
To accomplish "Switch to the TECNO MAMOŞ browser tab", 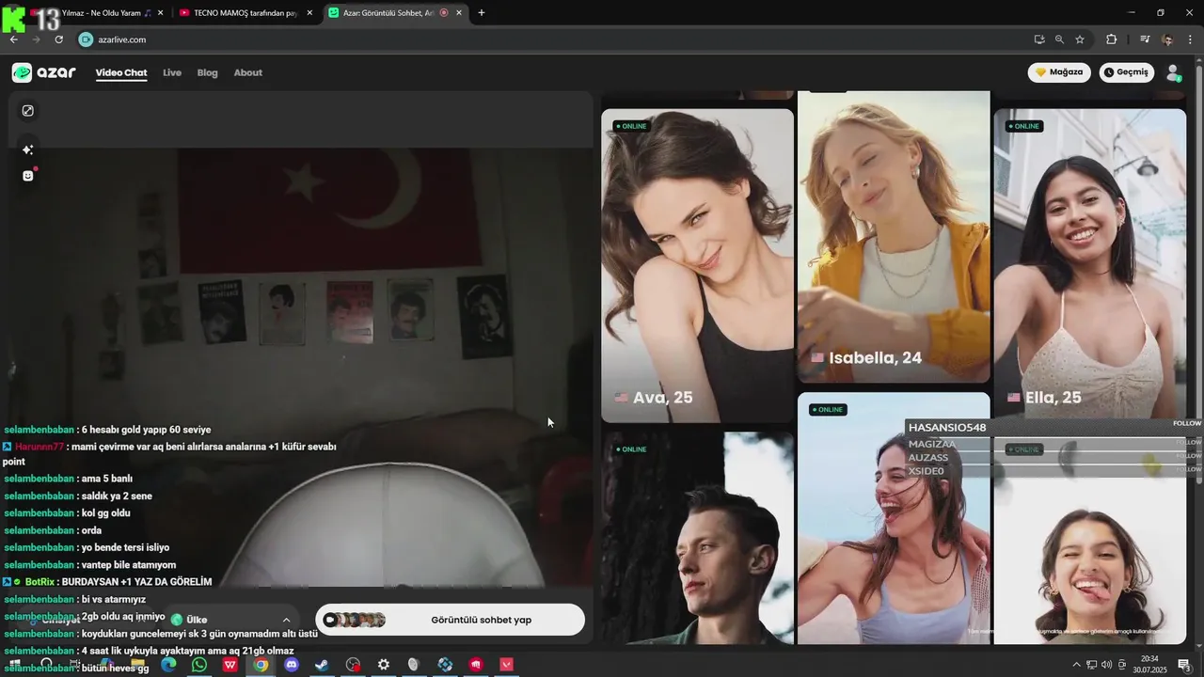I will (x=245, y=13).
